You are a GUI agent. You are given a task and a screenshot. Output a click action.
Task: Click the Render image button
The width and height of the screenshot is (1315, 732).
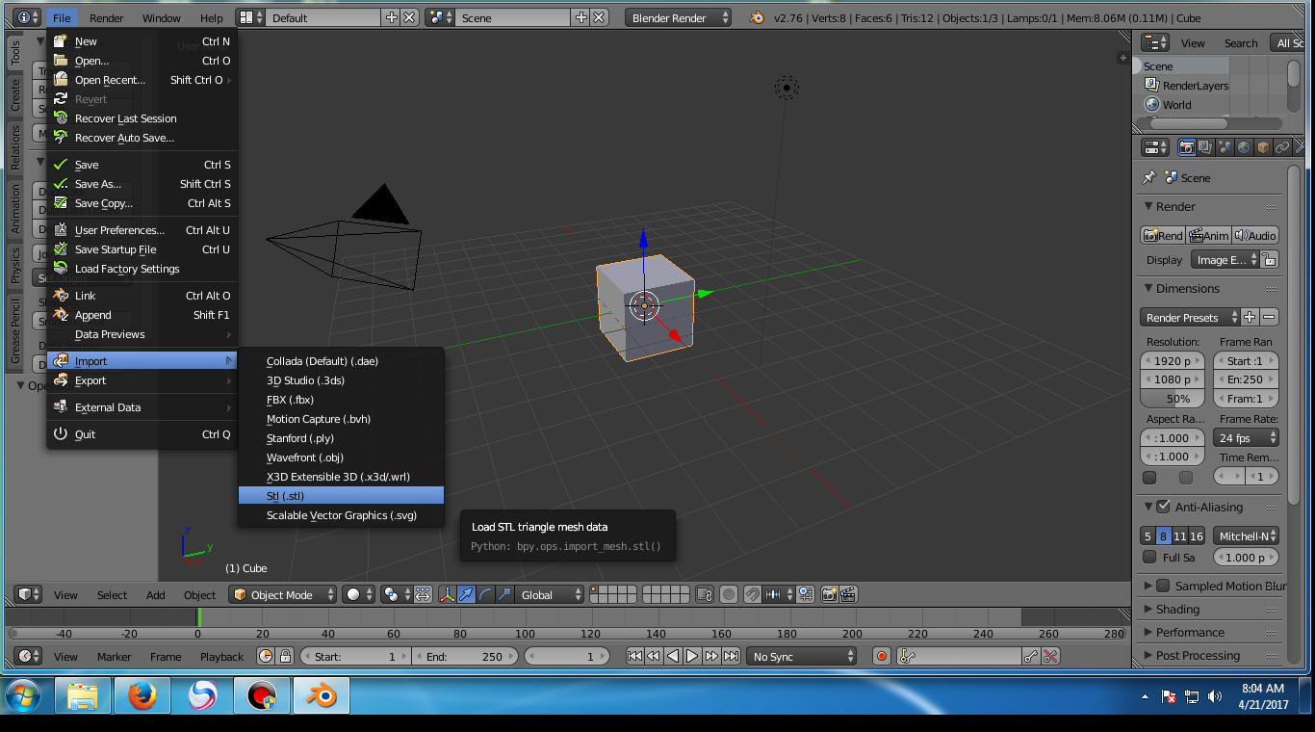pos(1163,235)
